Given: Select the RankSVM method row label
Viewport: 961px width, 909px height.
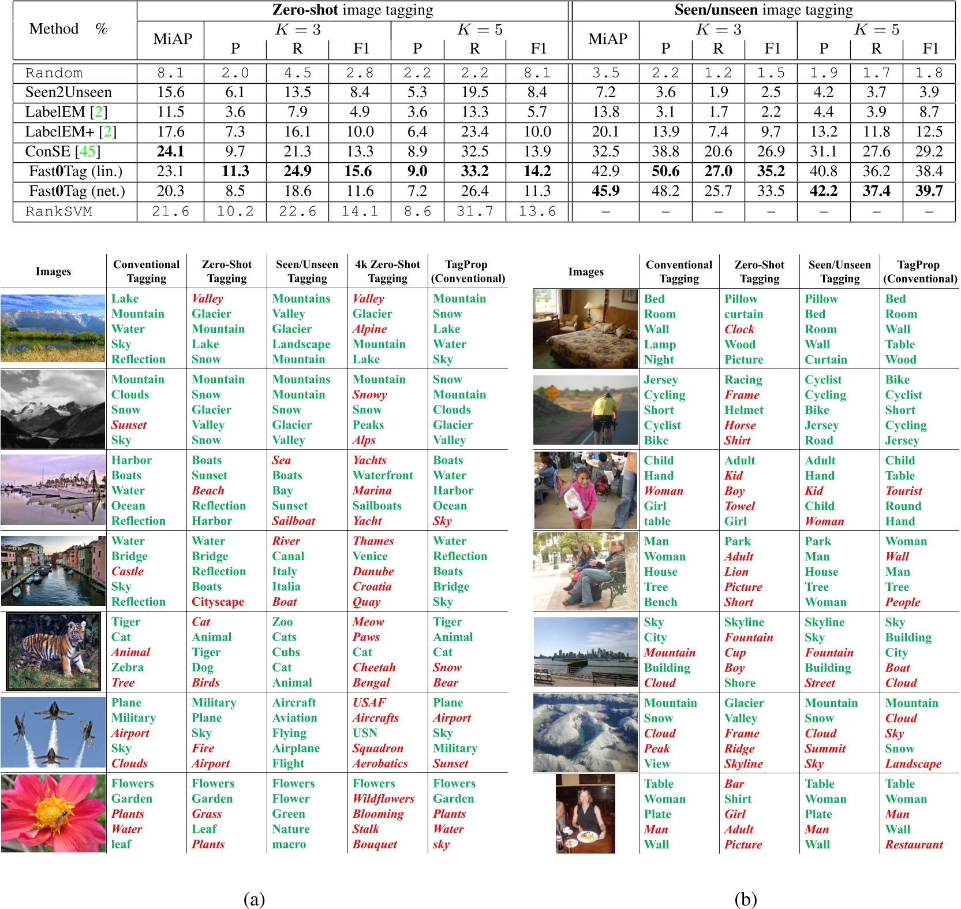Looking at the screenshot, I should (59, 211).
